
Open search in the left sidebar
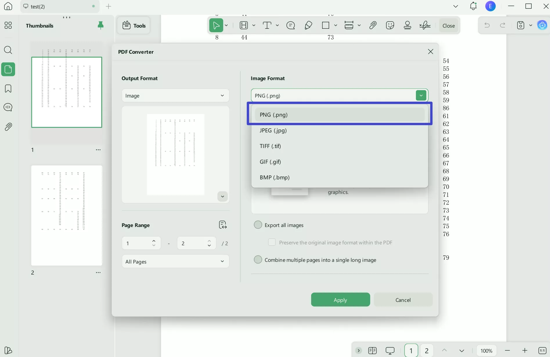point(8,50)
